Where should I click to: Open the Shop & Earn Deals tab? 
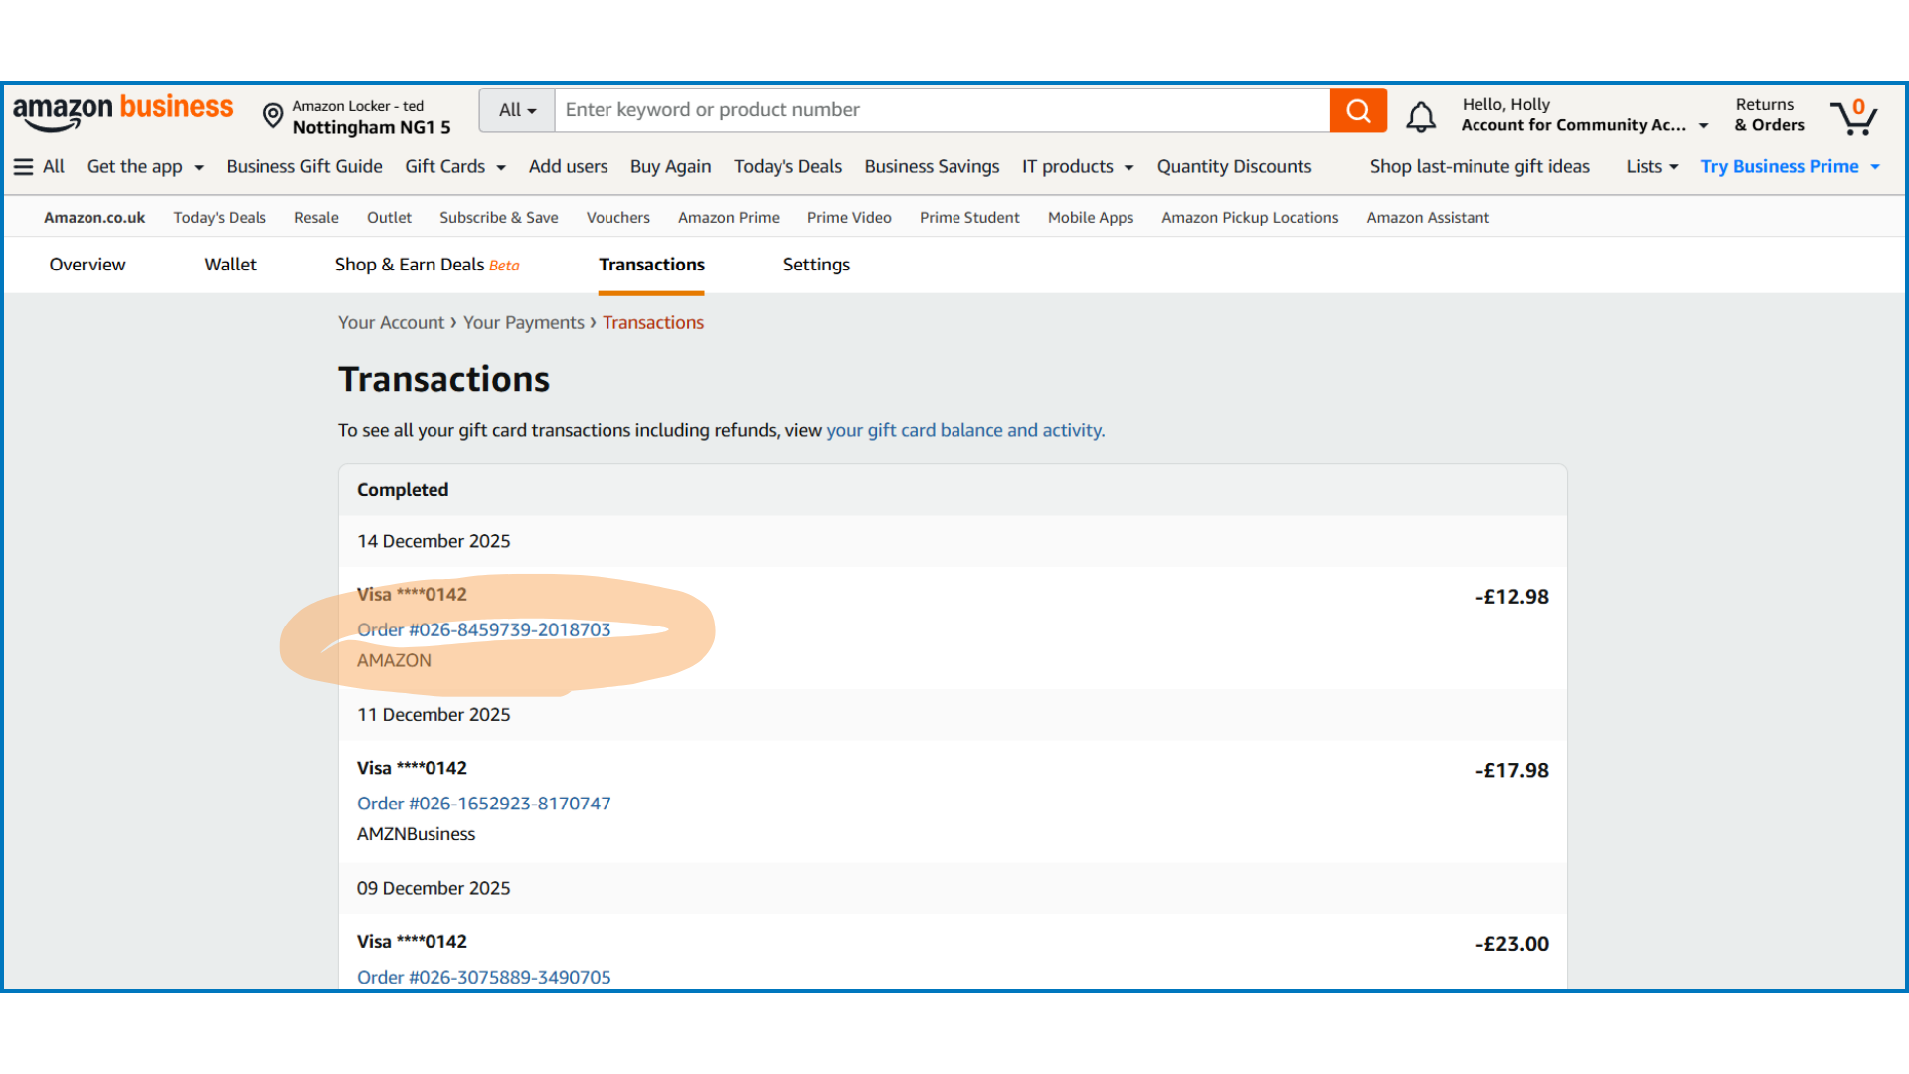pos(428,265)
